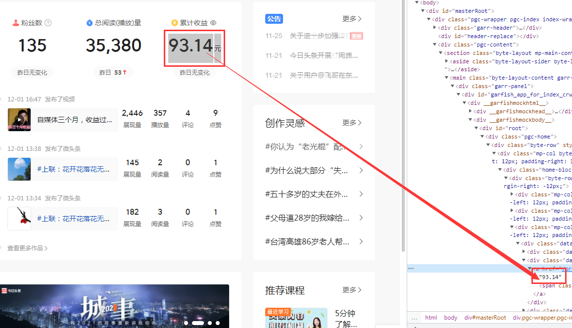Viewport: 572px width, 328px height.
Task: Click the gold coin icon for 累计收益
Action: click(174, 23)
